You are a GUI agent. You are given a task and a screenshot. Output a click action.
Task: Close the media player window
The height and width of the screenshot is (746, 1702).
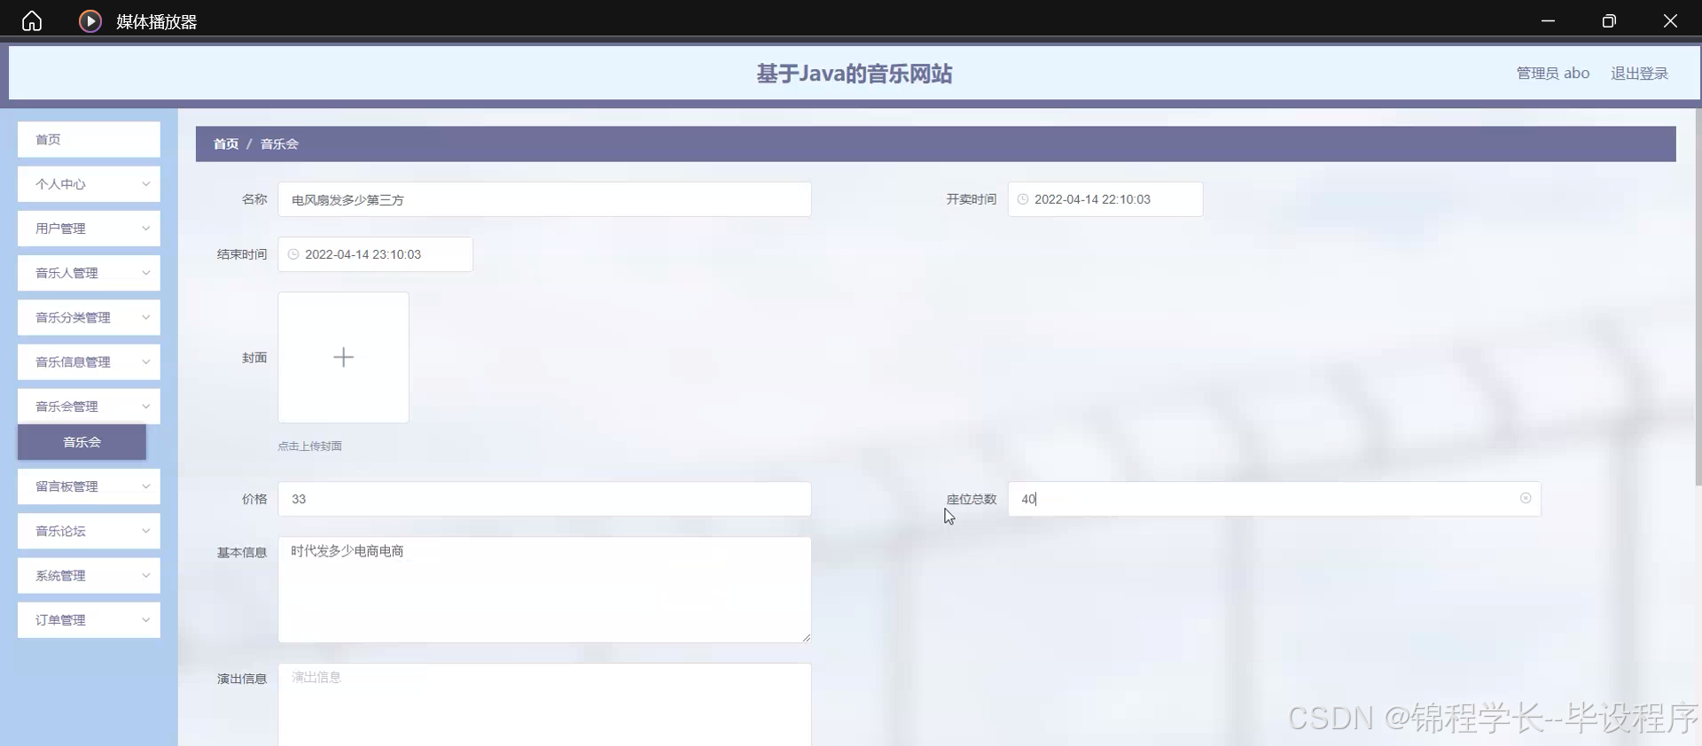(1670, 20)
